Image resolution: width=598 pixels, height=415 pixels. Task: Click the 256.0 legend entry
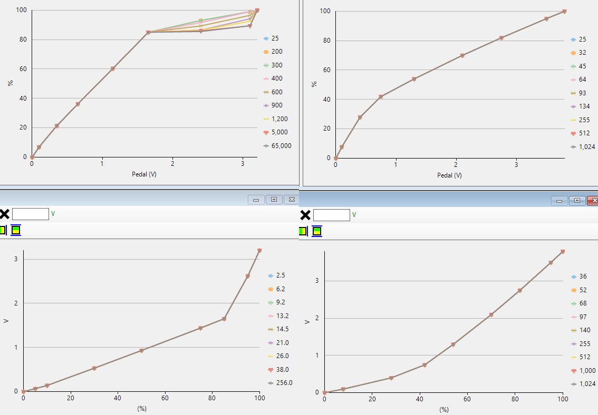point(280,383)
